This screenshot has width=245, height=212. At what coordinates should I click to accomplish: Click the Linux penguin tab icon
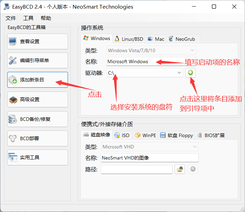tap(117, 39)
